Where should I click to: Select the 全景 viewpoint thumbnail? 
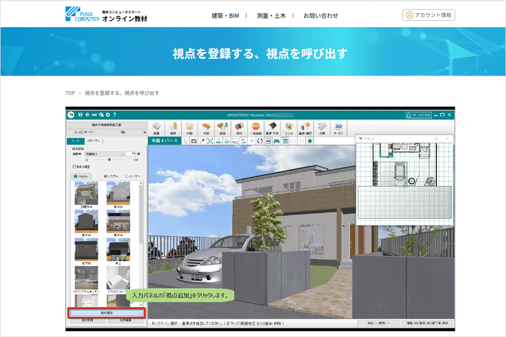[86, 194]
